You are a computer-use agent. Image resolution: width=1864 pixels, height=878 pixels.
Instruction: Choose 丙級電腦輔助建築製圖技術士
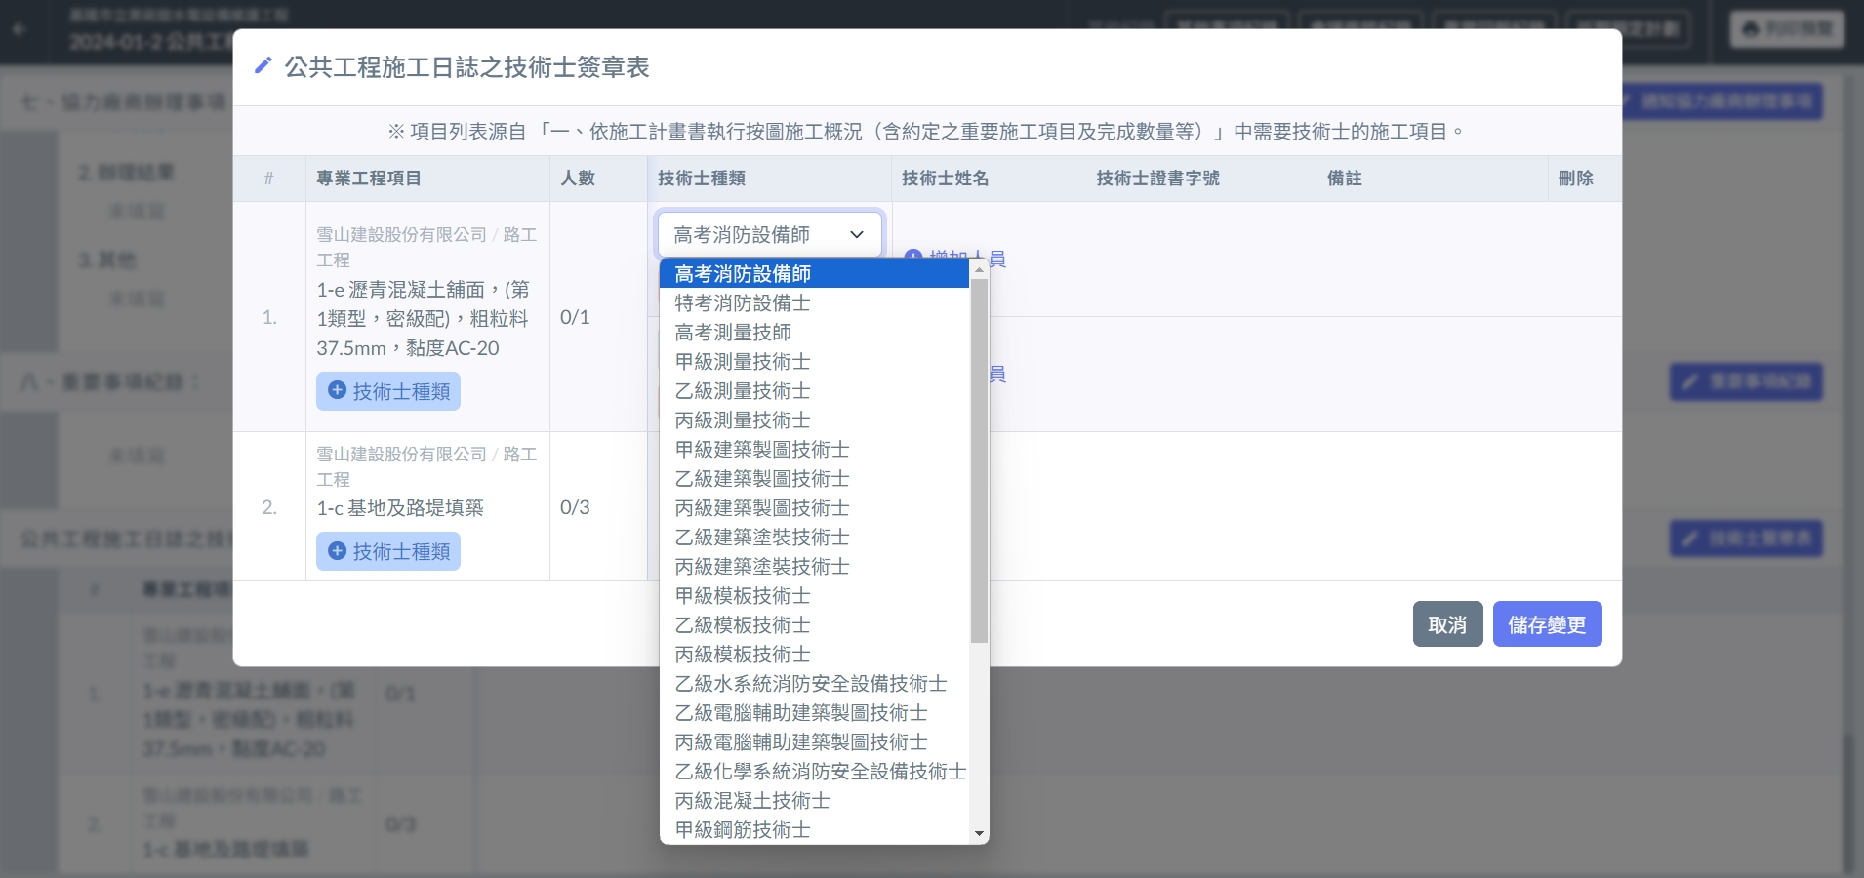801,742
